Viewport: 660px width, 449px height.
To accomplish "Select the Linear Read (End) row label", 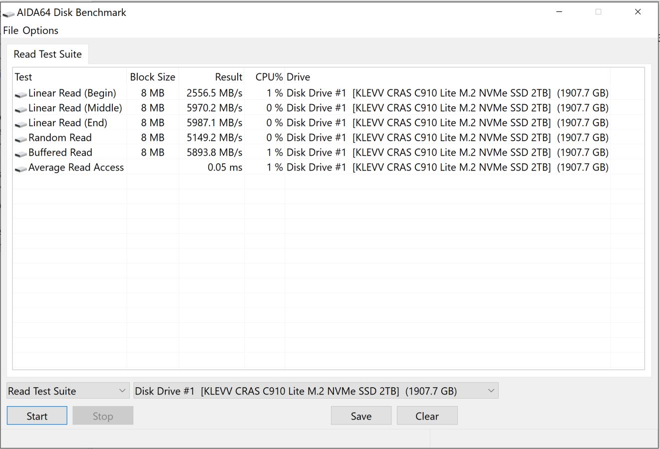I will [x=68, y=123].
